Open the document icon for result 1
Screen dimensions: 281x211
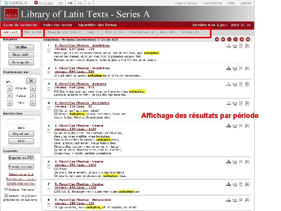[241, 46]
